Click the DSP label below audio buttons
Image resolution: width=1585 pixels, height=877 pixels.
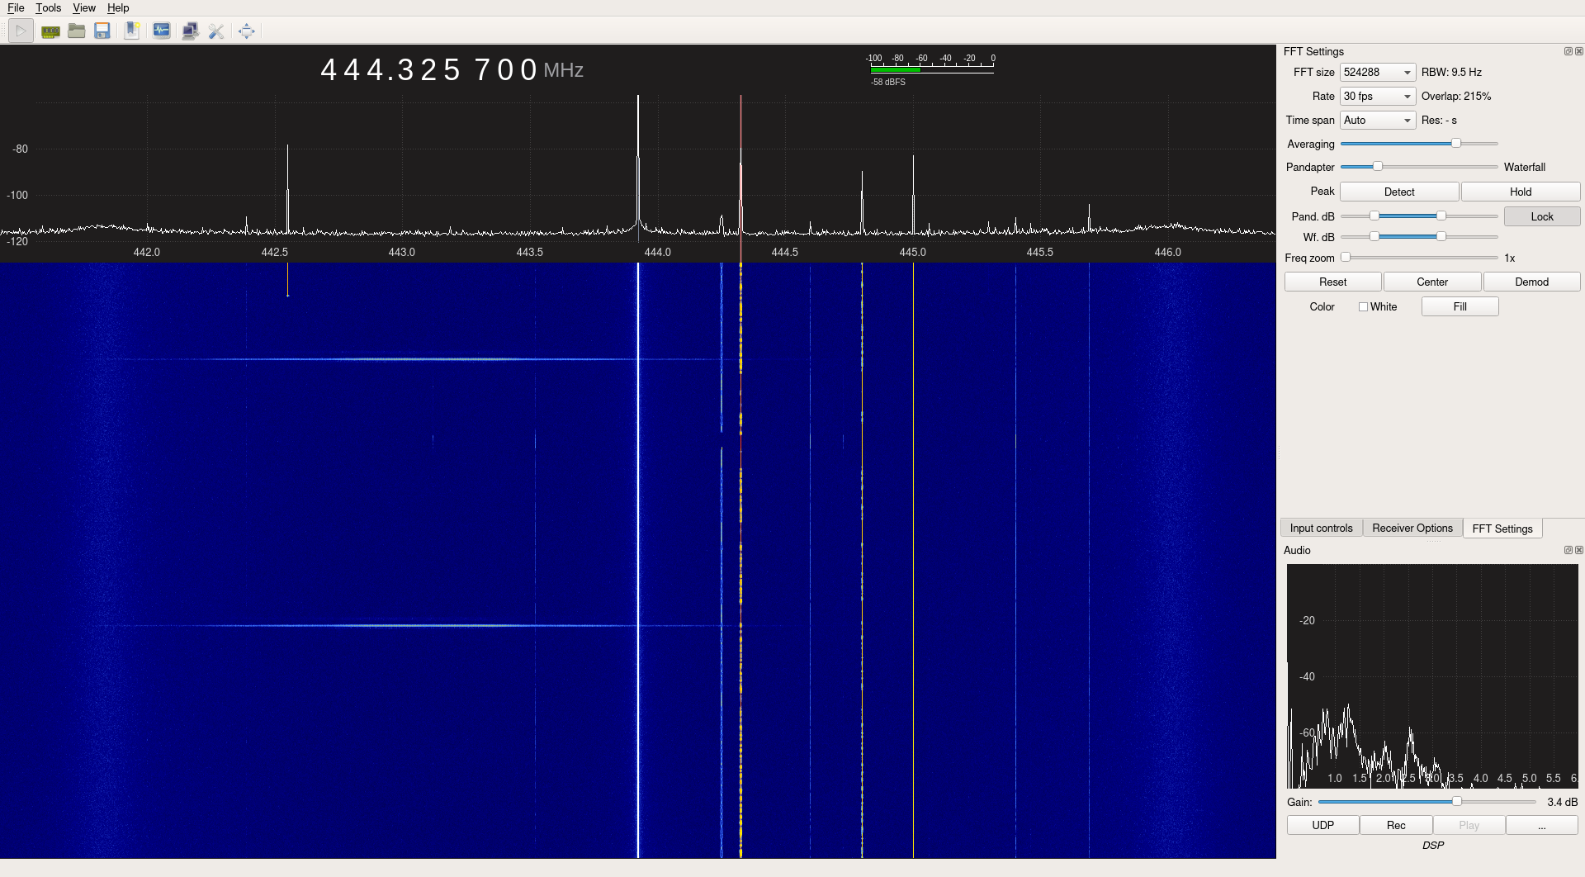(x=1433, y=846)
